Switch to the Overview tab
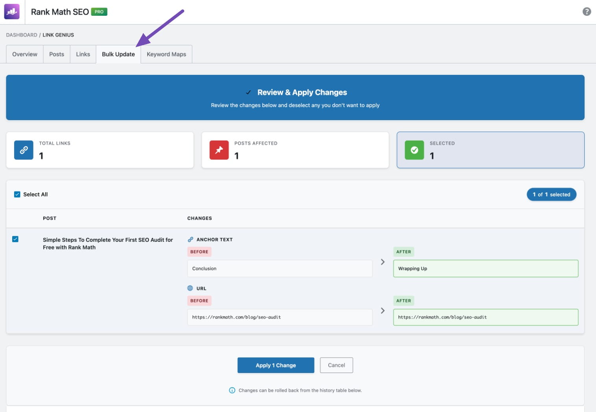The height and width of the screenshot is (412, 596). click(25, 54)
